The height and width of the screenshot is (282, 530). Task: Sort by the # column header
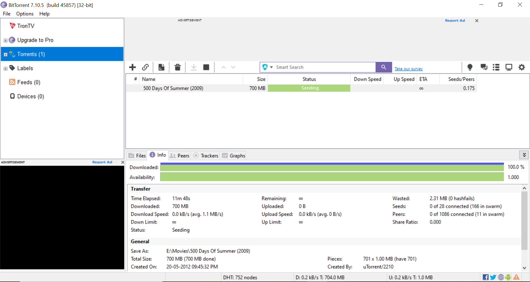click(x=133, y=79)
